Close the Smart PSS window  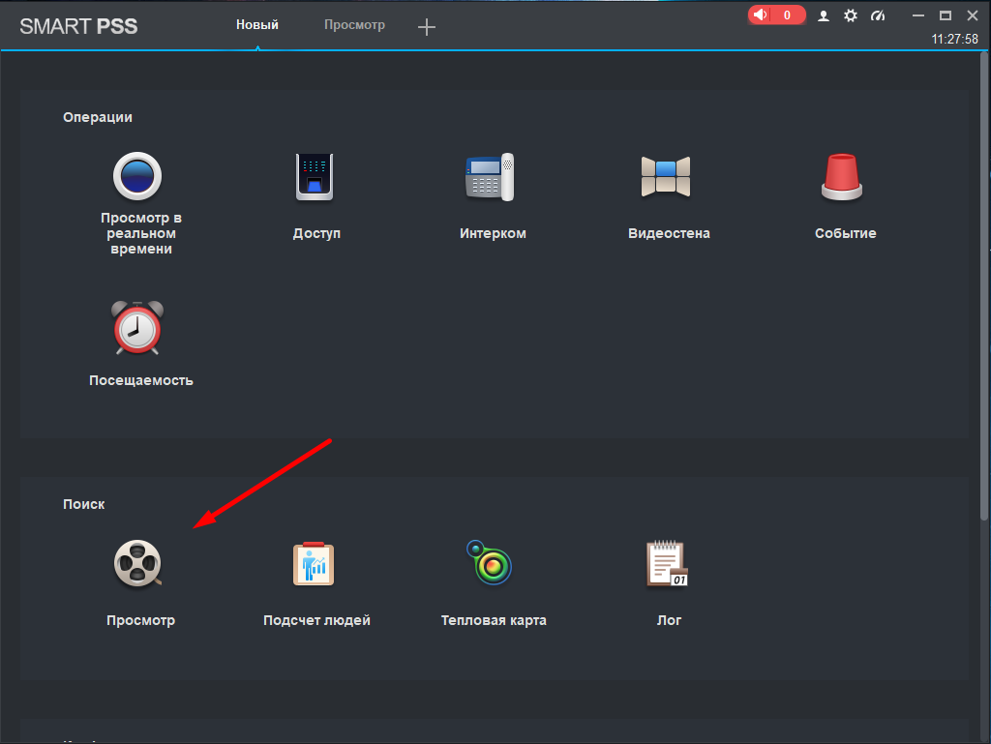[x=973, y=15]
